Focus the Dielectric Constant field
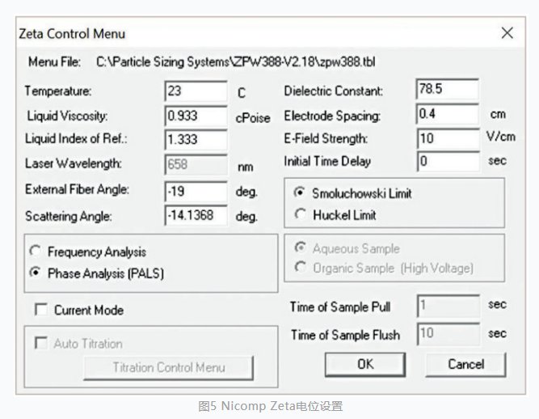 pos(448,90)
